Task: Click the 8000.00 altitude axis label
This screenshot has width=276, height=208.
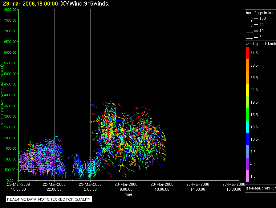Action: click(x=10, y=10)
